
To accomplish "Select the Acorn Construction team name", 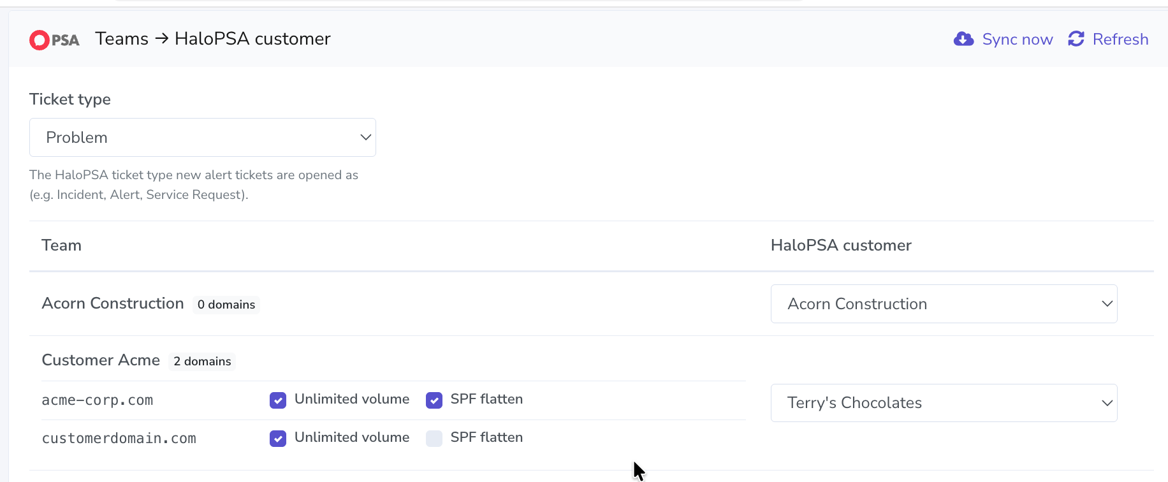I will tap(113, 303).
